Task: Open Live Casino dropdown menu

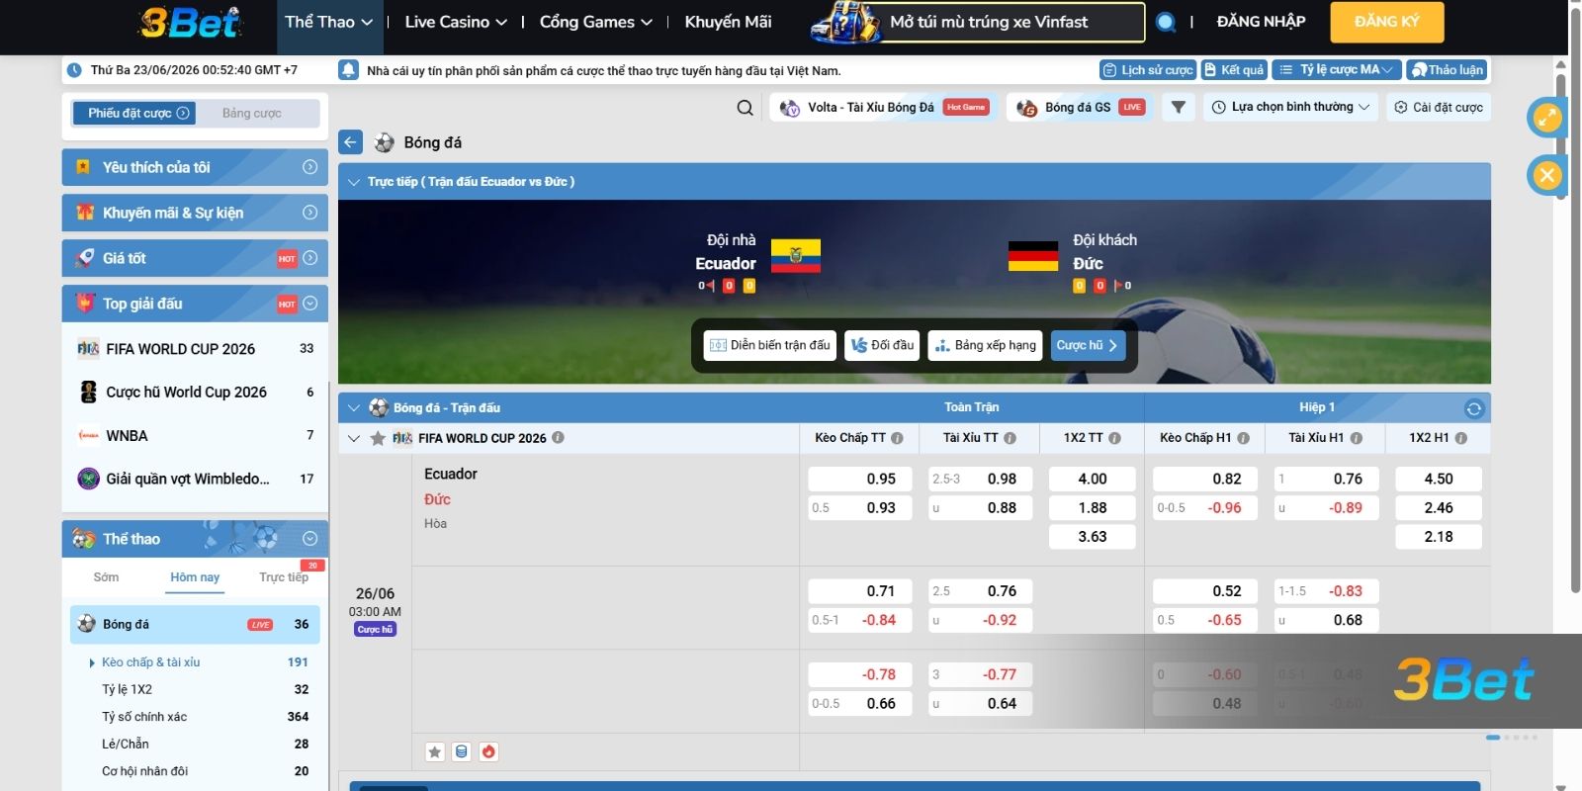Action: (455, 22)
